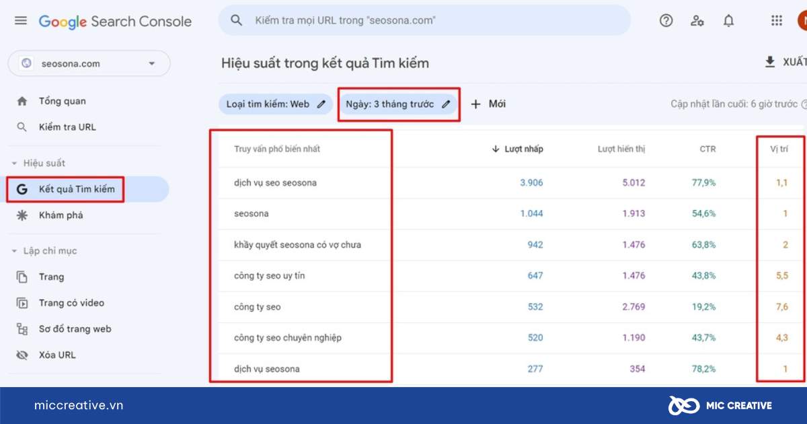Click the 5.012 impressions value

633,182
